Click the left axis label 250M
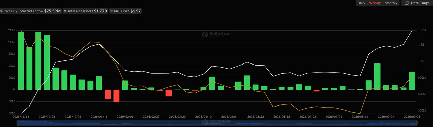 coord(11,30)
